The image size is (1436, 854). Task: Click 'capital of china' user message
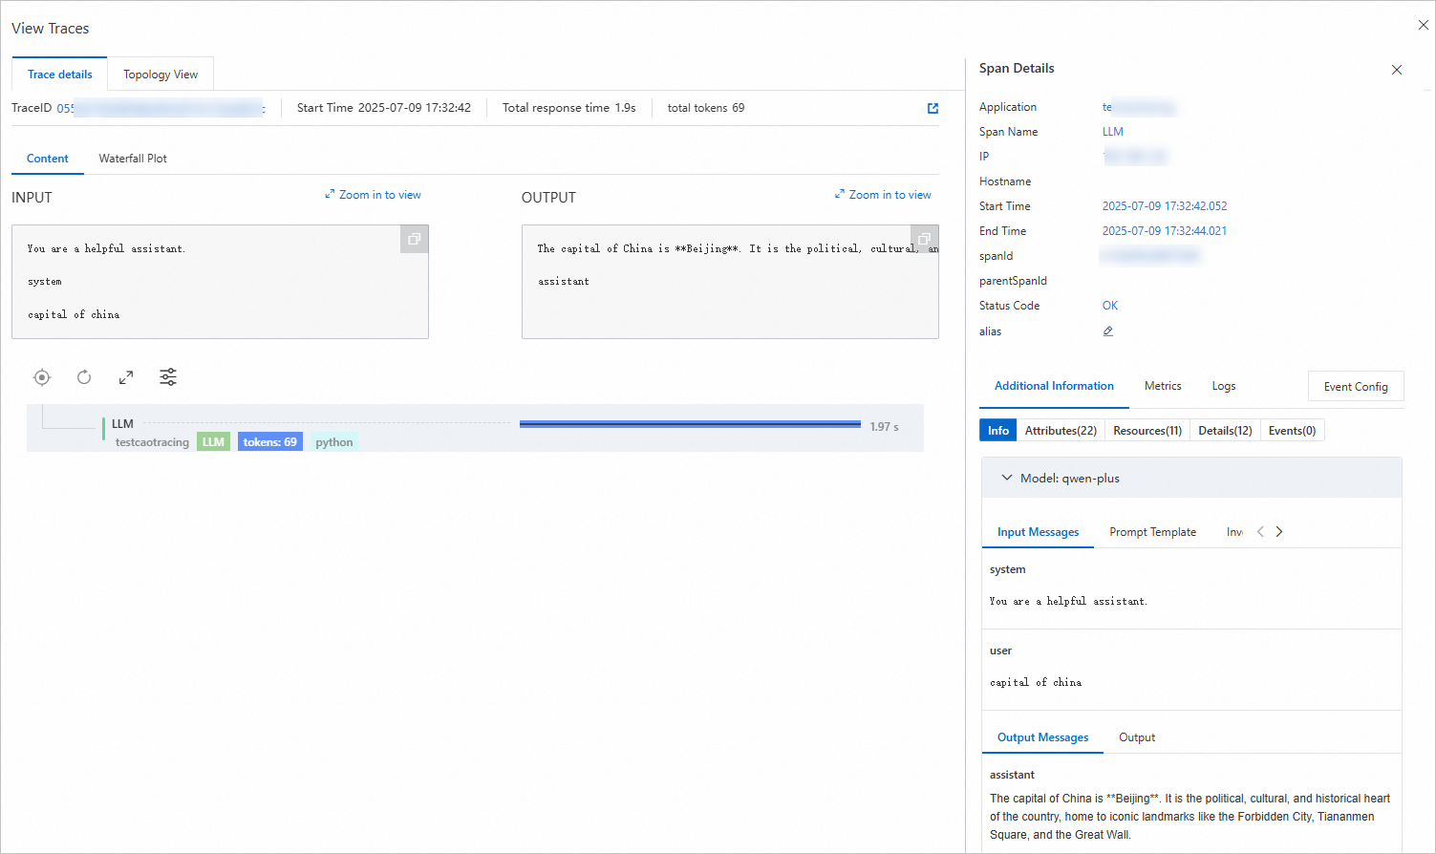1036,683
